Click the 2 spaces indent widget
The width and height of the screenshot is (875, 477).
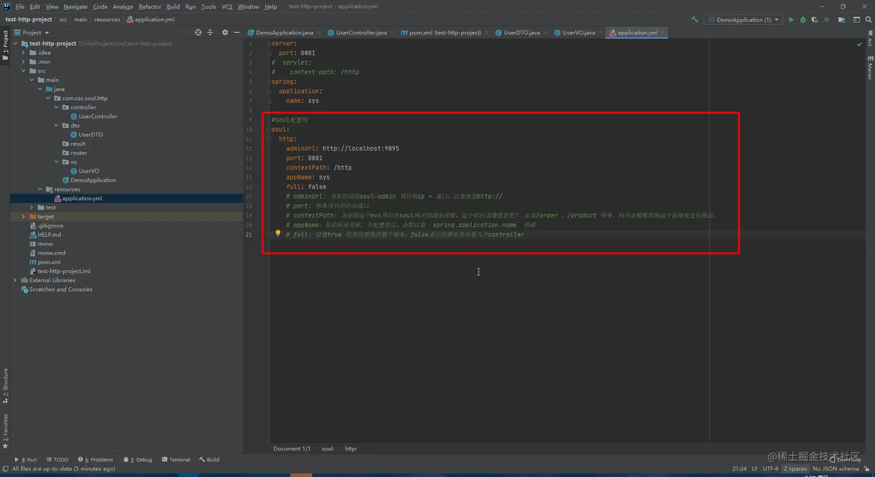tap(795, 469)
